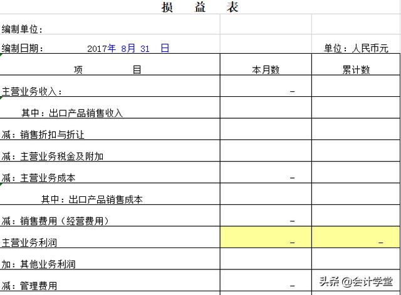
Task: Select the 单位：人民币元 cell
Action: [356, 44]
